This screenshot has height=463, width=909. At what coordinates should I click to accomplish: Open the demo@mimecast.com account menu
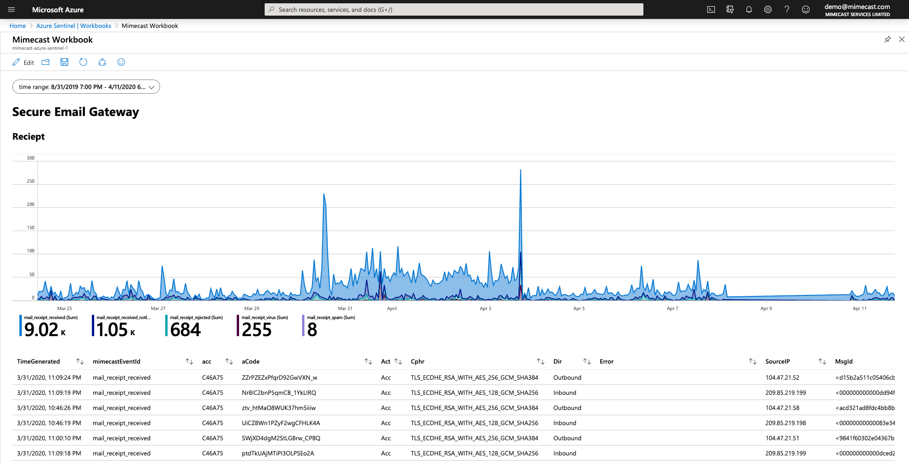tap(857, 9)
